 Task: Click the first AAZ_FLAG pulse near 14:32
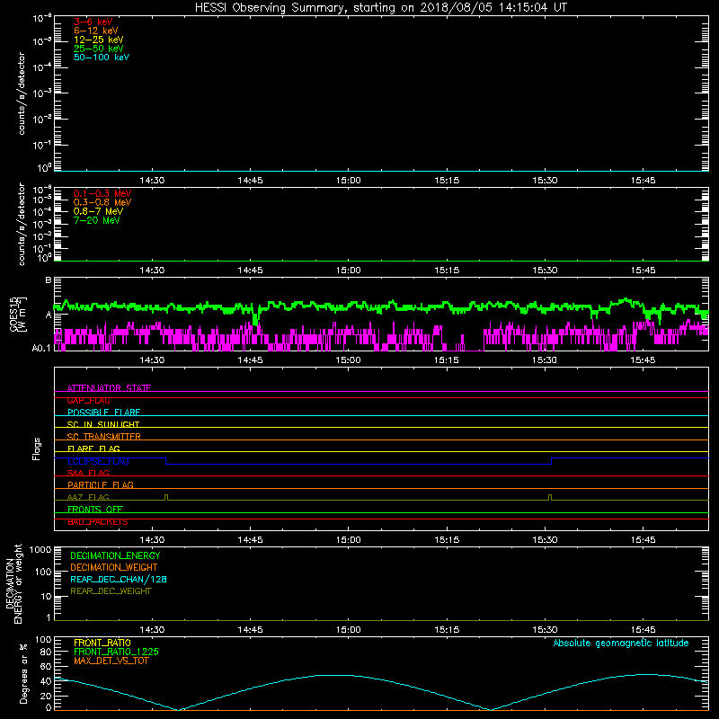(166, 497)
